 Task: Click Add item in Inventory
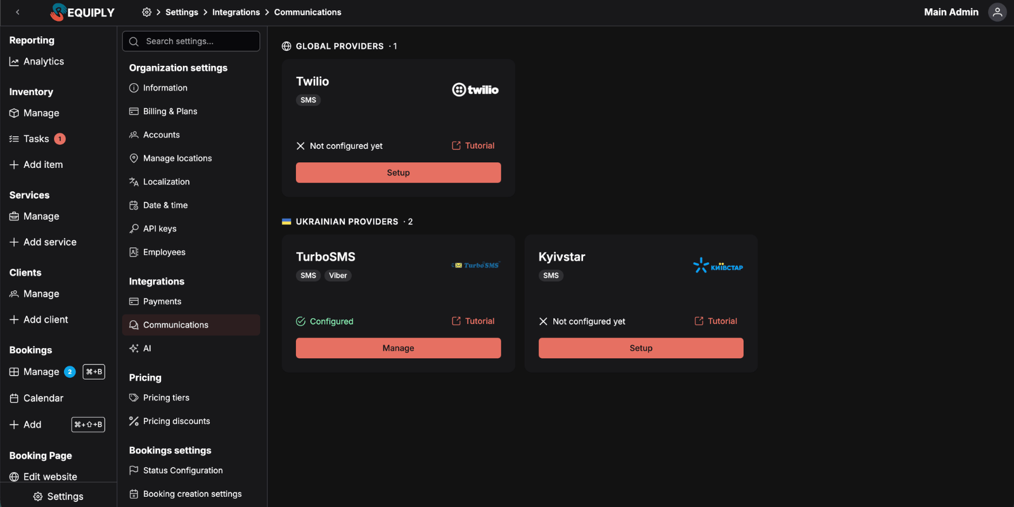(36, 165)
